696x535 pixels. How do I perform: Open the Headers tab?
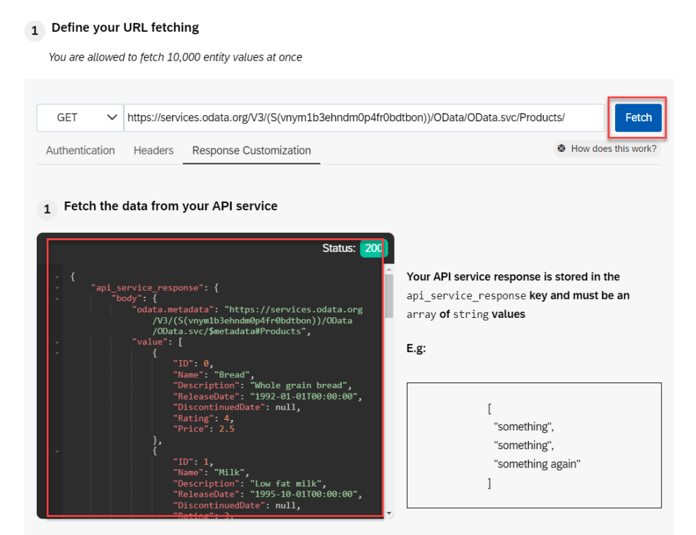click(153, 150)
